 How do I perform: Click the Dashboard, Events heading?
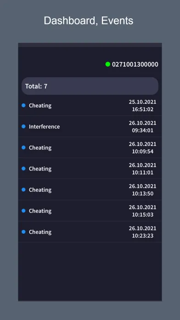pyautogui.click(x=89, y=21)
